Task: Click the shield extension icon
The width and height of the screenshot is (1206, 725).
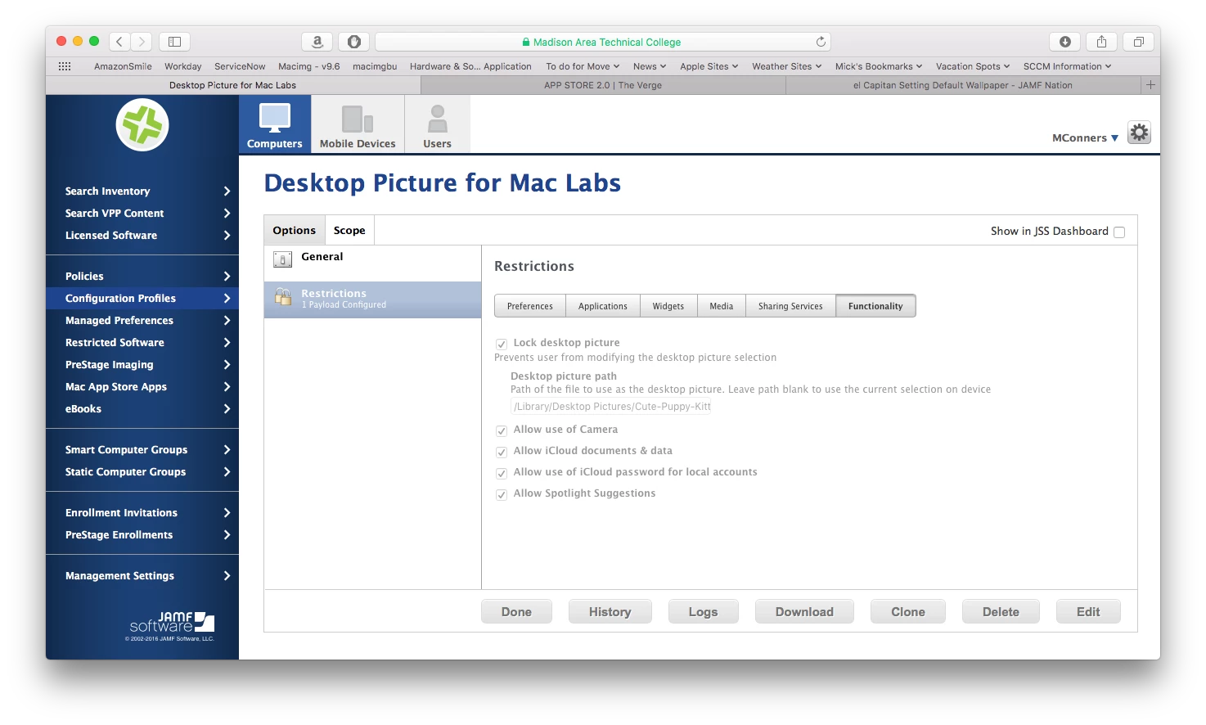Action: (353, 41)
